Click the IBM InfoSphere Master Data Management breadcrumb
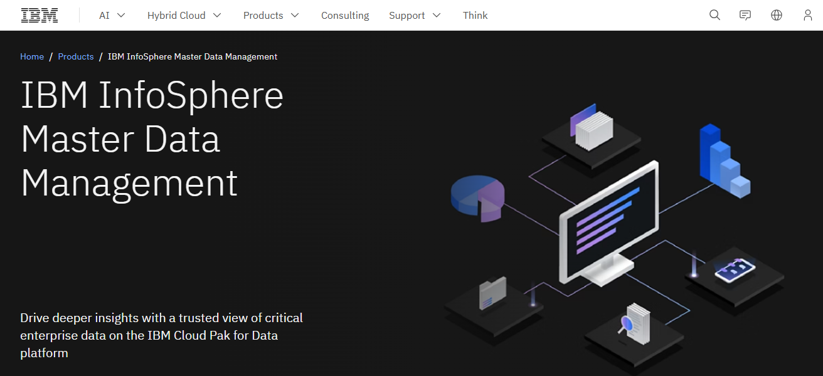Image resolution: width=823 pixels, height=376 pixels. pyautogui.click(x=192, y=56)
